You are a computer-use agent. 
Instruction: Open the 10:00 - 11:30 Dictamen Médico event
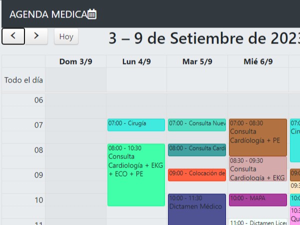click(x=197, y=209)
